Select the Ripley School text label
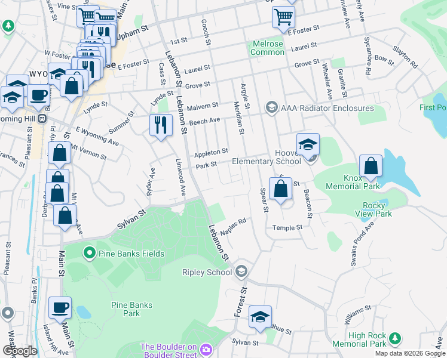The height and width of the screenshot is (358, 447). (207, 272)
